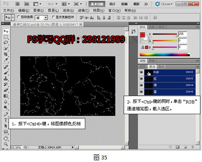Activate the 基本功能 workspace button
Viewport: 202px width, 162px height.
pos(97,4)
